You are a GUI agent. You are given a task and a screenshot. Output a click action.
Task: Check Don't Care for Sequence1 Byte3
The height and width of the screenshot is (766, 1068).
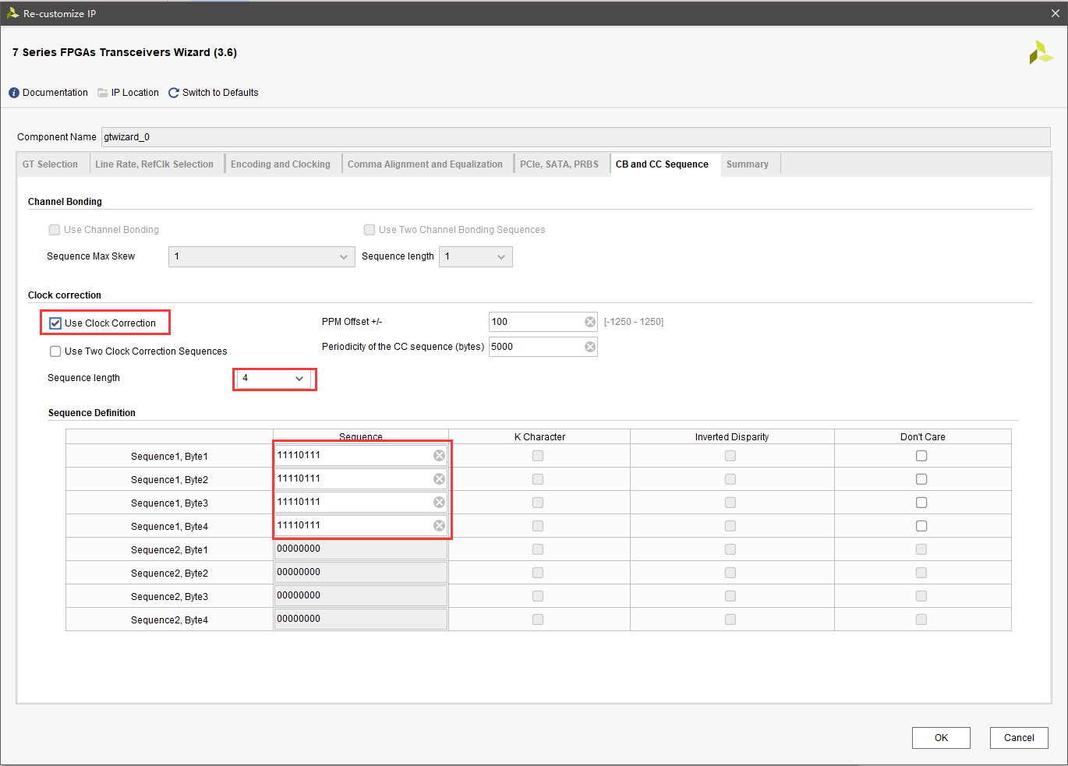921,503
